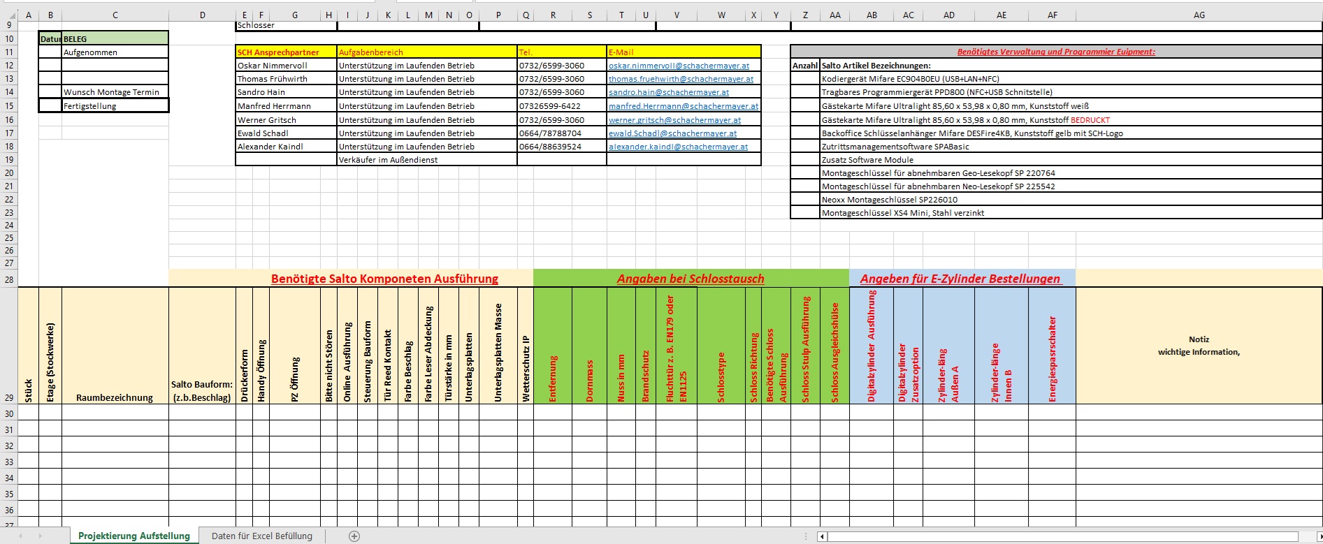Click the green Angaben bei Schlosstausch heading
This screenshot has height=544, width=1323.
coord(691,279)
